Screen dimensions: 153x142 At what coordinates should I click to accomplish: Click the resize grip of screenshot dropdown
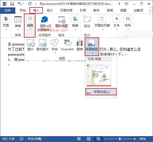click(x=115, y=97)
